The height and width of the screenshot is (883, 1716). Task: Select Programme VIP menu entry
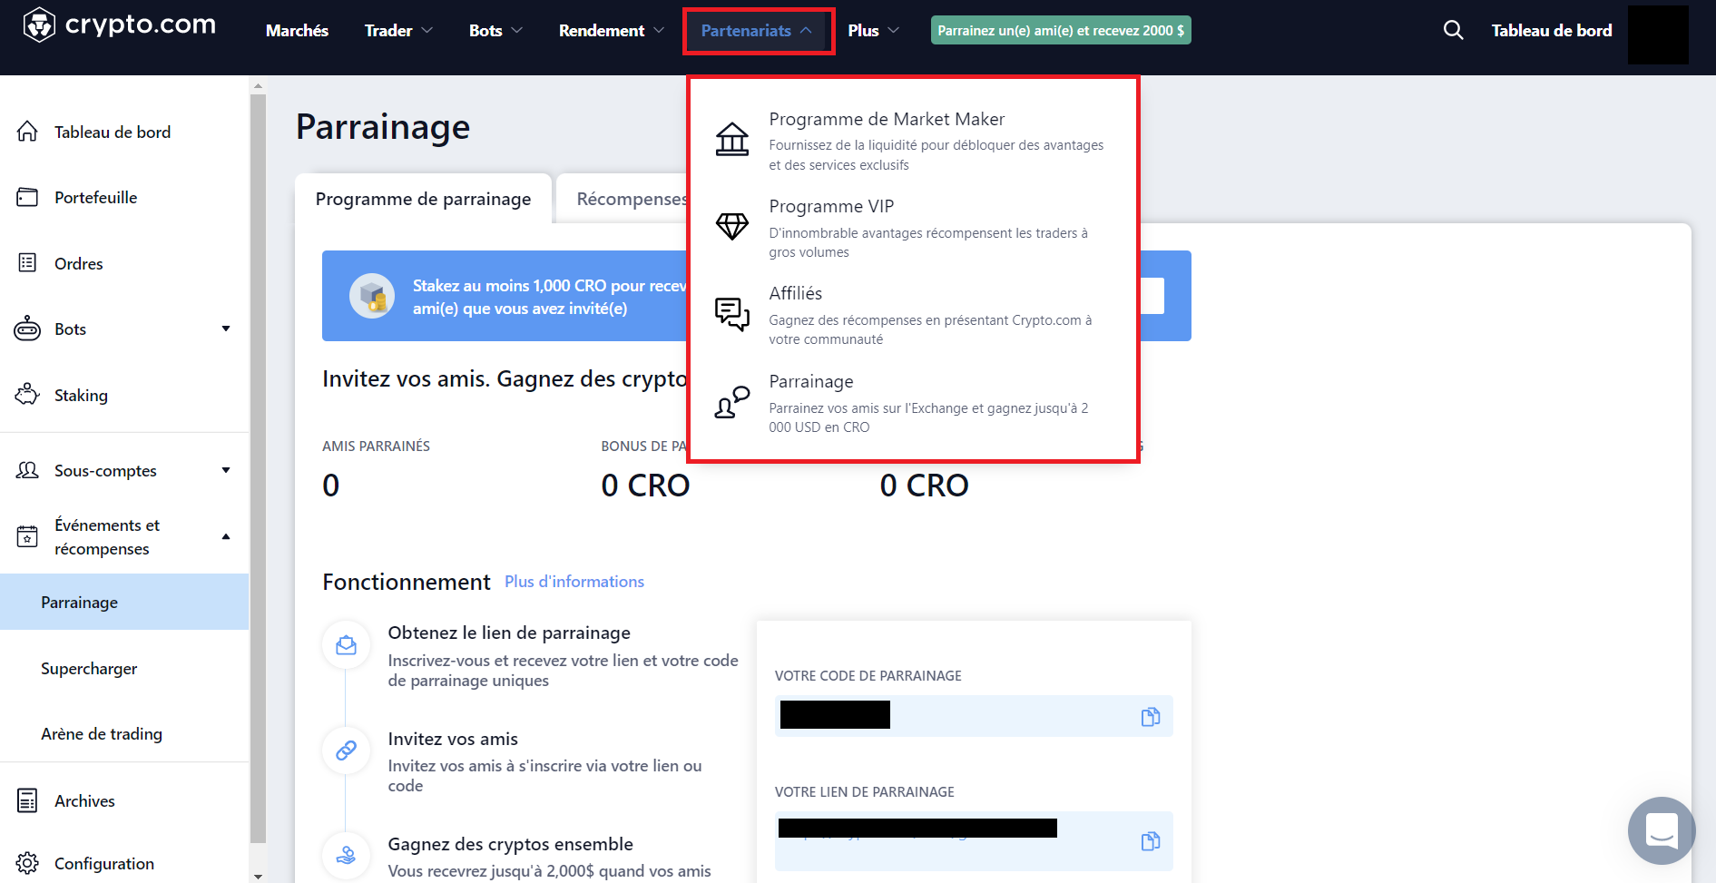pyautogui.click(x=913, y=228)
